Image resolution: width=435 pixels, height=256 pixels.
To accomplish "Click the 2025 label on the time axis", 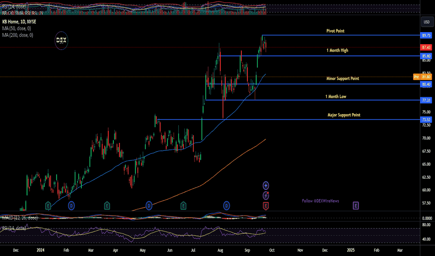I will pos(351,250).
